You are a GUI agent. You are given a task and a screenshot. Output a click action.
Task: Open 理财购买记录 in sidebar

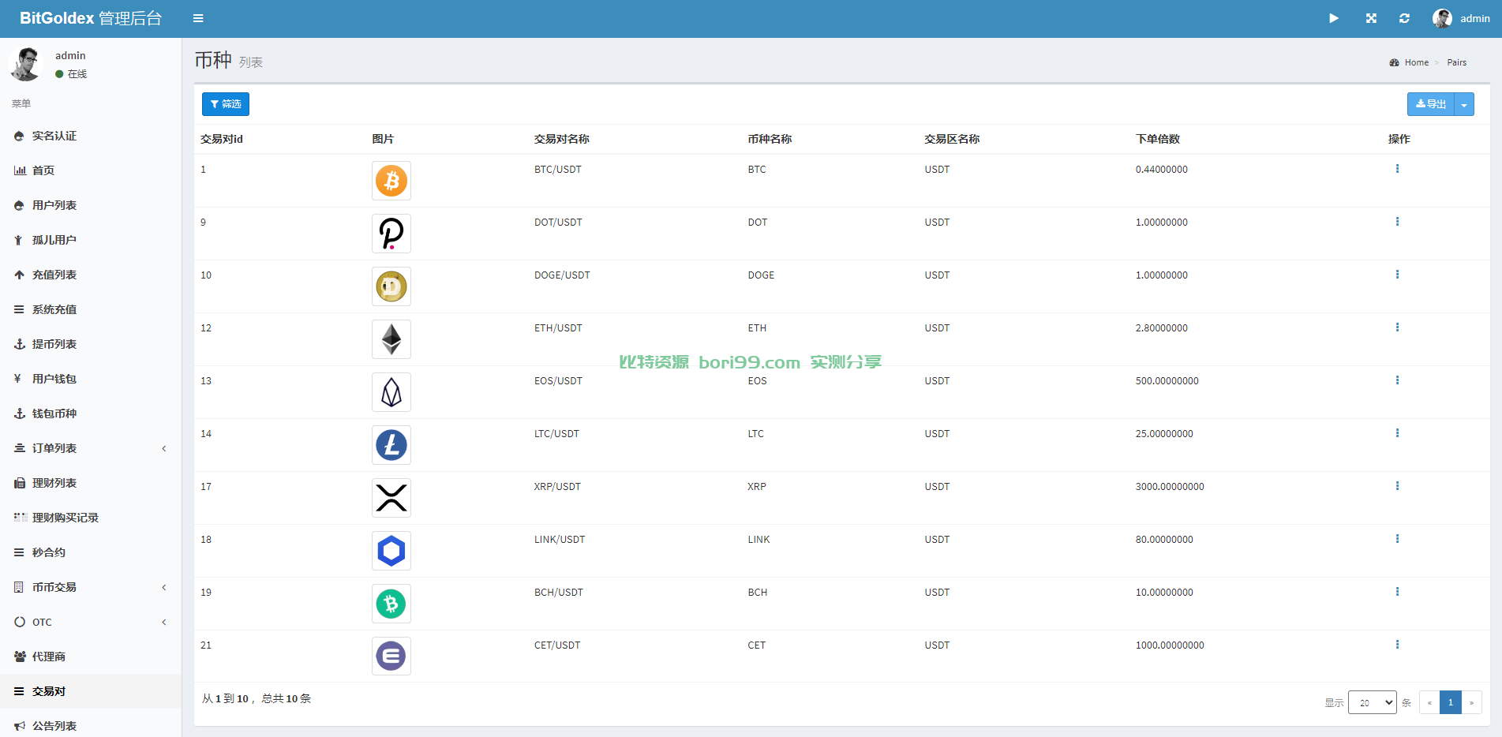[x=91, y=518]
